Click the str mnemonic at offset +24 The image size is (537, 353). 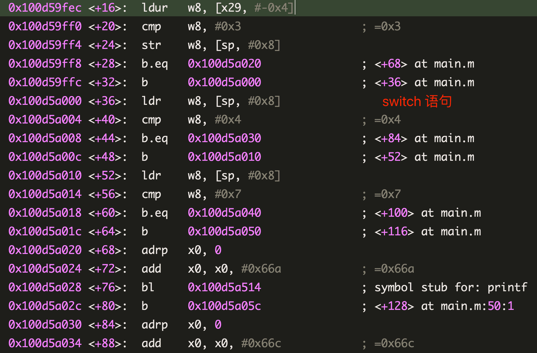(151, 45)
